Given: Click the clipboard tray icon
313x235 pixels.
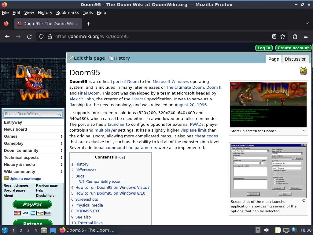Looking at the screenshot, I should click(x=278, y=230).
